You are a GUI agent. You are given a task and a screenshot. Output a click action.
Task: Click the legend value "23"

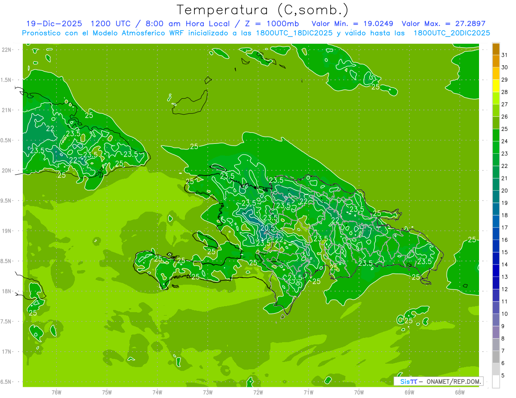point(505,154)
